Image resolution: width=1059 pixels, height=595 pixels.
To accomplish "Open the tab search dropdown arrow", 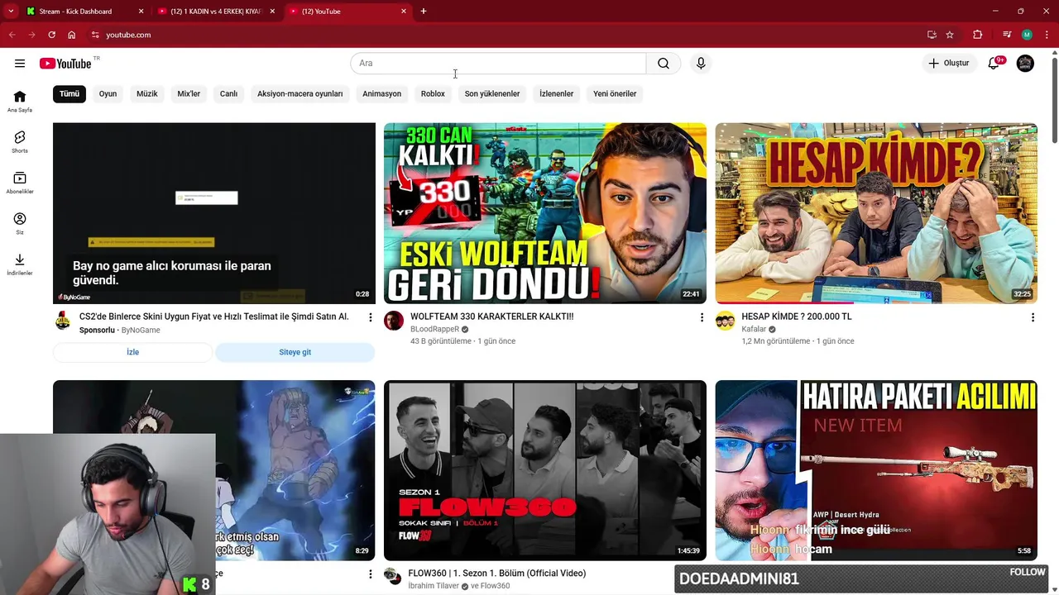I will (11, 12).
